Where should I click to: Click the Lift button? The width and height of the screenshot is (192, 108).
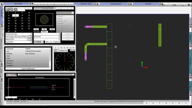[x=44, y=29]
